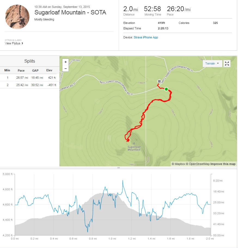Click the map-chart resize divider handle
238x248 pixels.
(x=118, y=168)
